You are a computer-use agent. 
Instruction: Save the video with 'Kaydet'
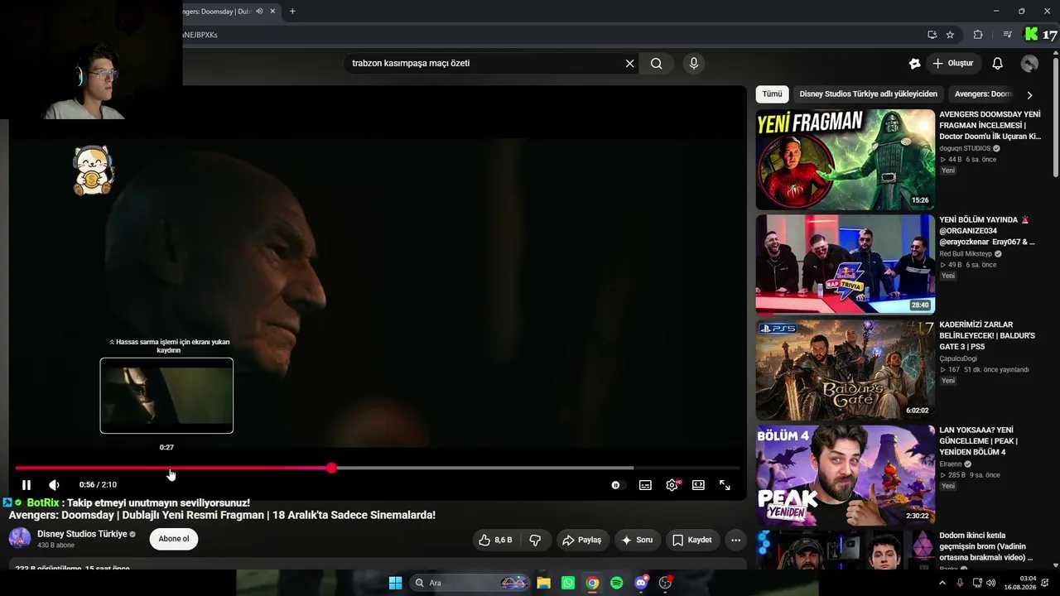coord(692,541)
